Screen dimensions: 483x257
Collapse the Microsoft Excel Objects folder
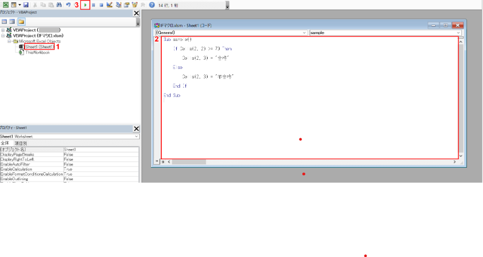tap(9, 42)
